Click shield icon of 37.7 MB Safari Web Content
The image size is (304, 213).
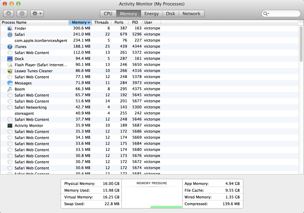pyautogui.click(x=10, y=119)
